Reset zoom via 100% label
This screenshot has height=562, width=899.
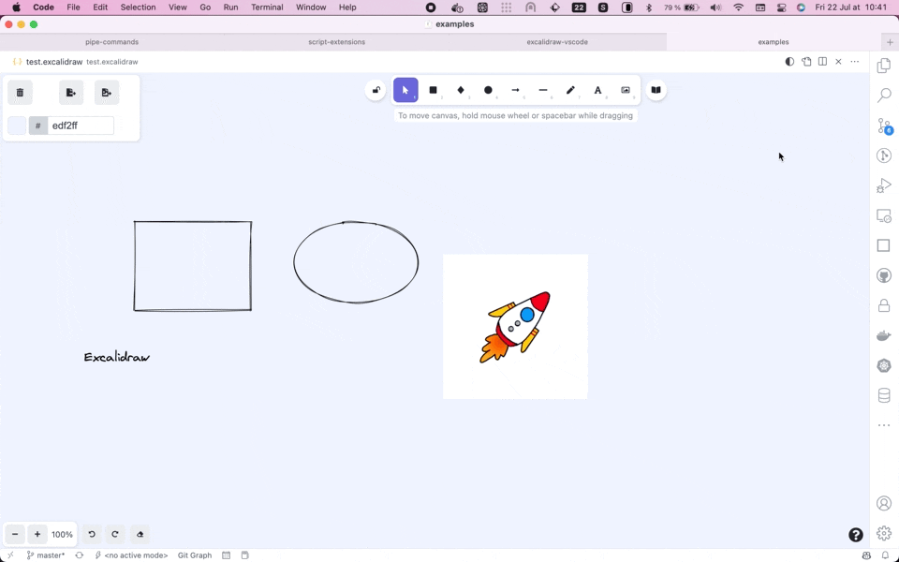pos(62,535)
